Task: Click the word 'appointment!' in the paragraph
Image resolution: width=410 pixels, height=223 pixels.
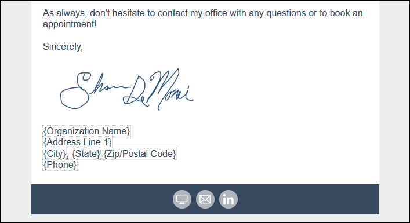Action: 70,24
